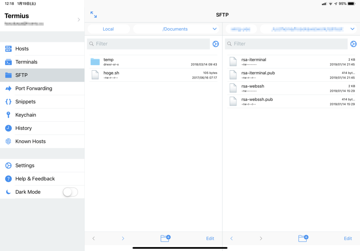Image resolution: width=360 pixels, height=251 pixels.
Task: Click the SFTP folder icon in sidebar
Action: click(8, 75)
